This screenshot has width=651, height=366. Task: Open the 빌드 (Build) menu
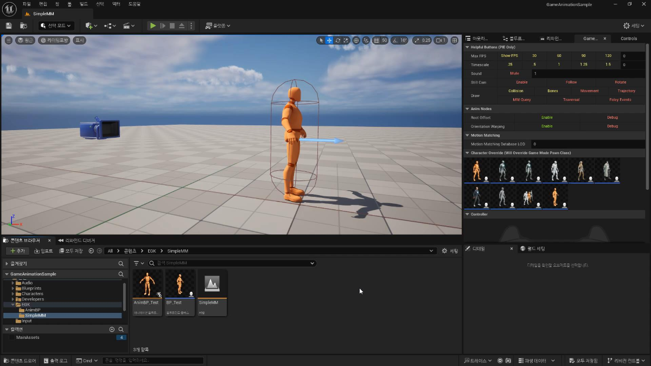(84, 4)
